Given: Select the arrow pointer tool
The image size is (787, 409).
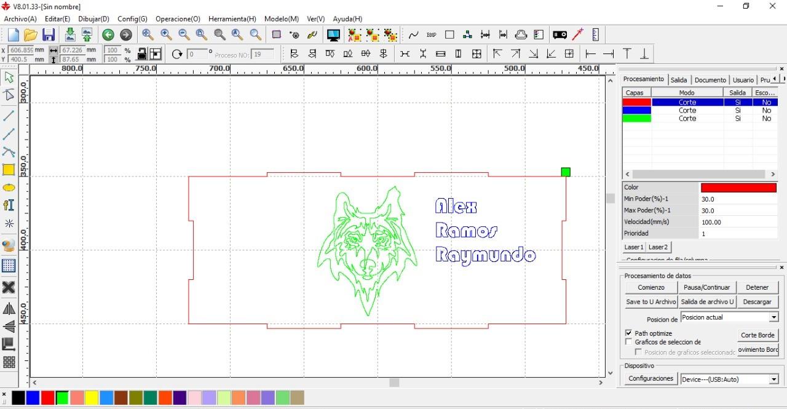Looking at the screenshot, I should click(9, 77).
